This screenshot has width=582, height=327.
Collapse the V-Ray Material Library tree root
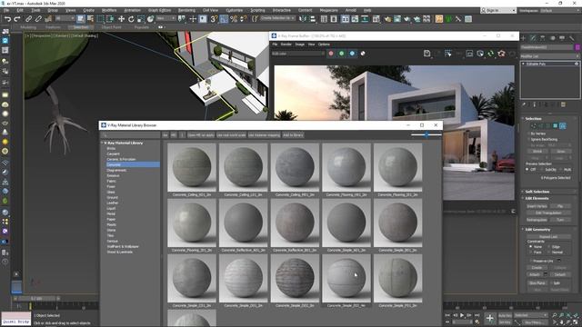(x=102, y=143)
